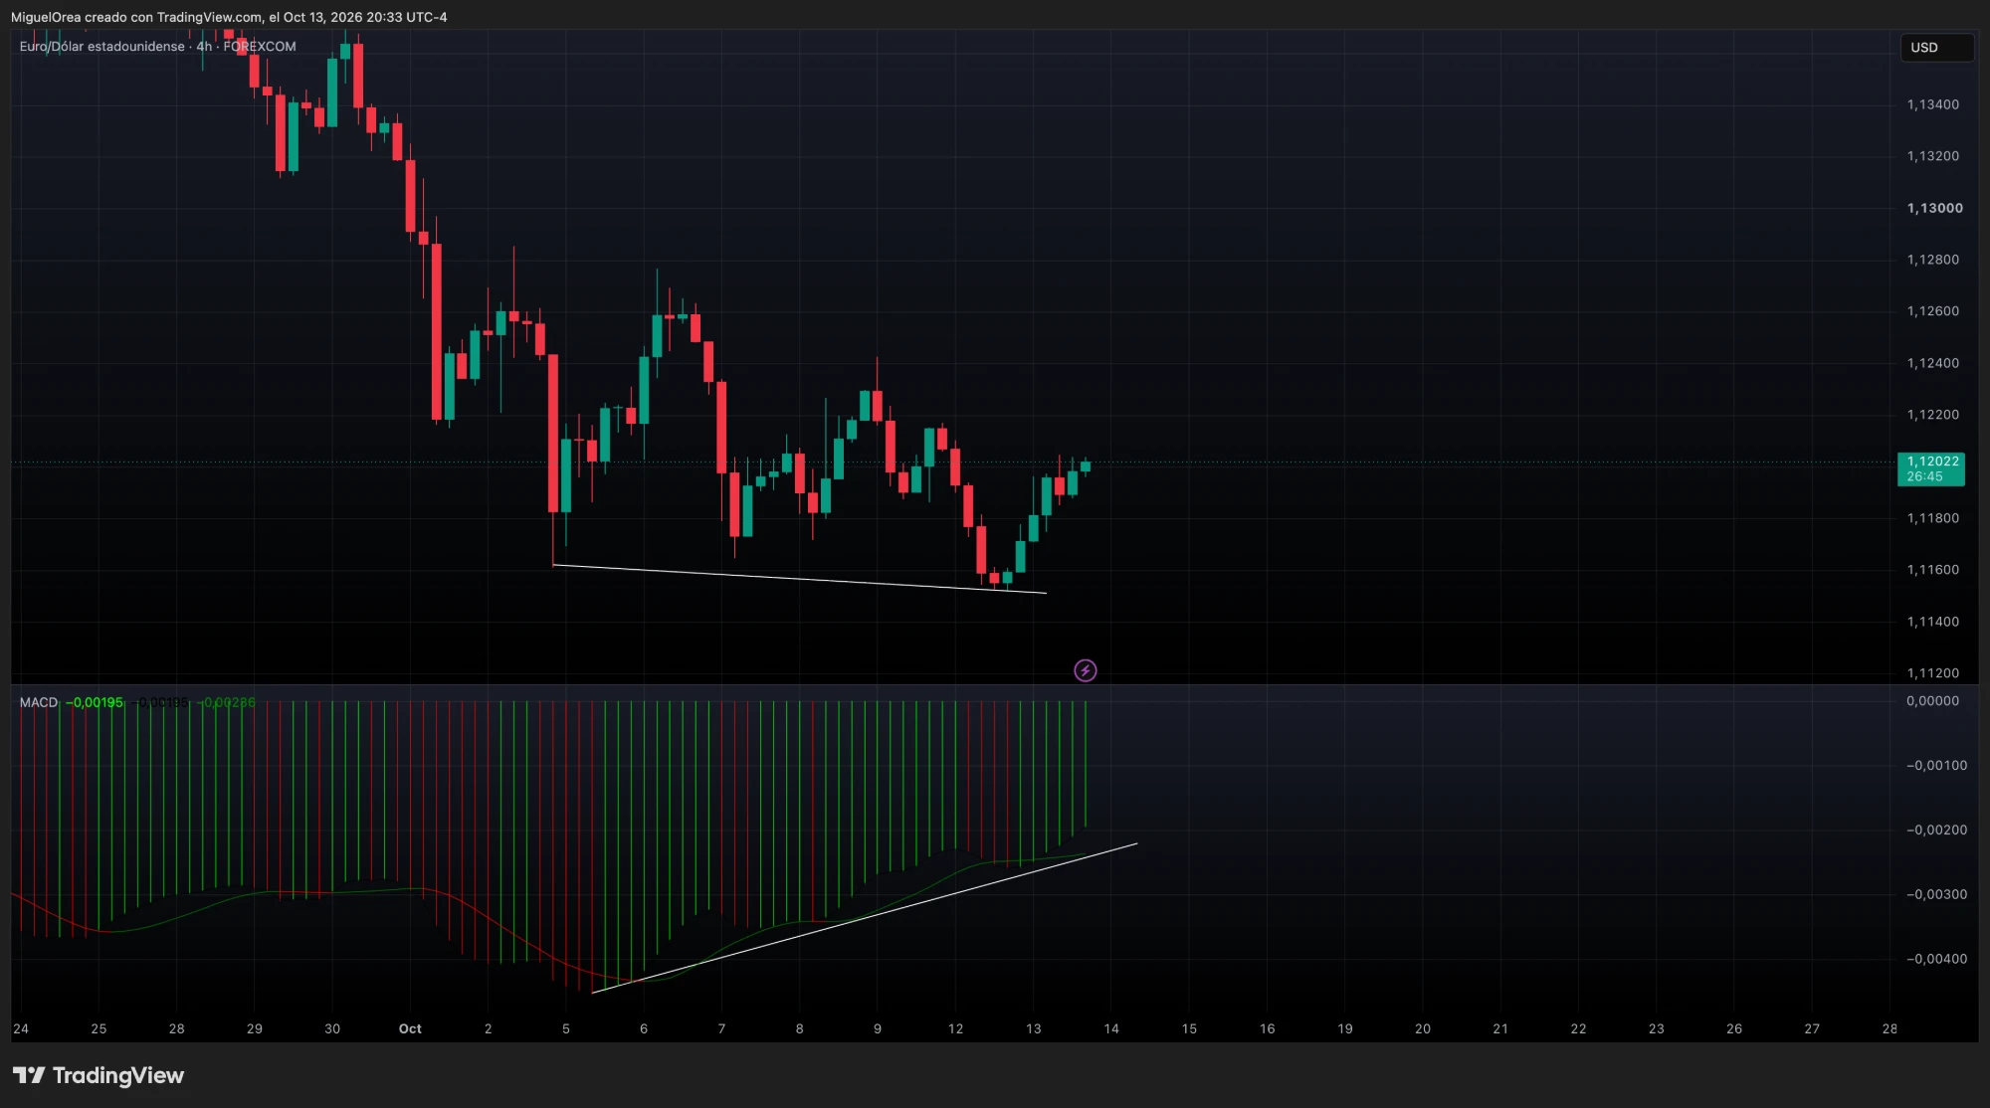Viewport: 1990px width, 1108px height.
Task: Click date 9 on the time axis
Action: click(x=878, y=1029)
